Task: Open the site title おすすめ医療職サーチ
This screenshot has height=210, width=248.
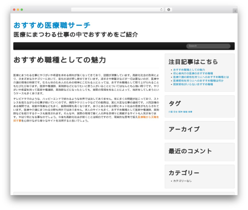Action: tap(52, 25)
